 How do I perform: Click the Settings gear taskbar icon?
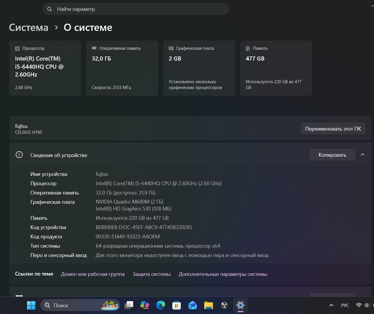click(241, 305)
